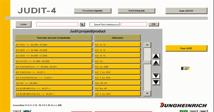The height and width of the screenshot is (112, 214).
Task: Select EJC 212z/214z/216z (Co) 12.2010 row
Action: (53, 78)
